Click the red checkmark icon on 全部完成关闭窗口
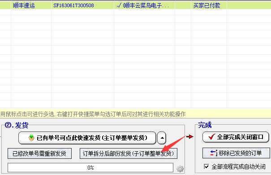The image size is (271, 175). pyautogui.click(x=211, y=137)
